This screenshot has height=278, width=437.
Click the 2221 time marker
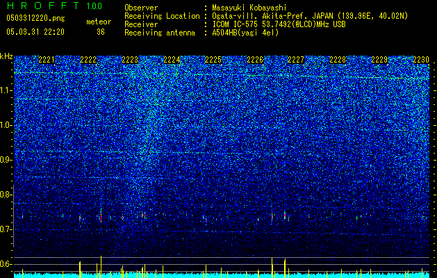tap(47, 60)
